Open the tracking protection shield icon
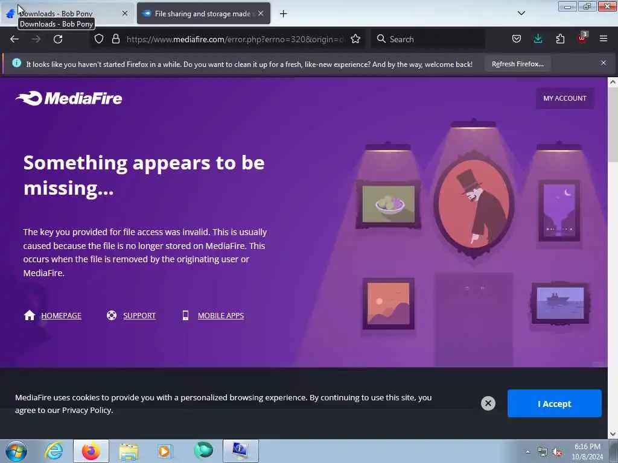Screen dimensions: 618x463 tap(99, 39)
